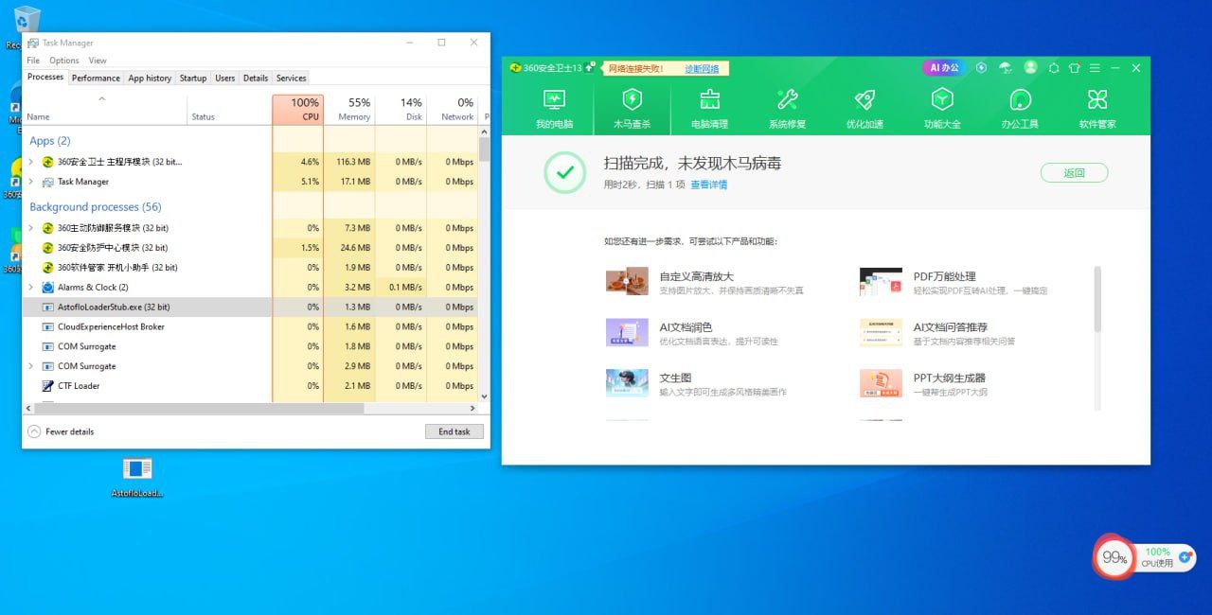Screen dimensions: 1212x615
Task: Switch to the Performance tab
Action: [96, 78]
